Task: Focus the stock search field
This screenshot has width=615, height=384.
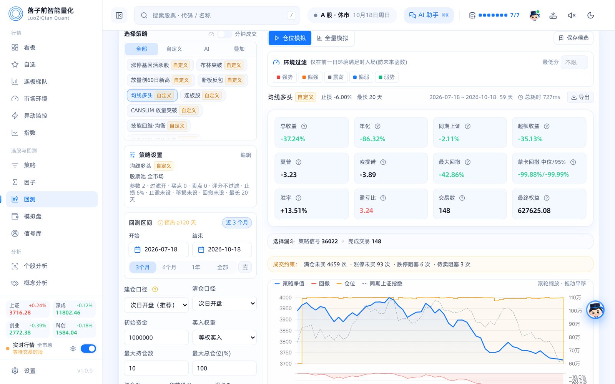Action: point(217,15)
